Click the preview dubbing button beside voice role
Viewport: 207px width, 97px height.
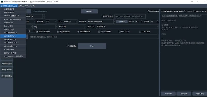(x=122, y=22)
